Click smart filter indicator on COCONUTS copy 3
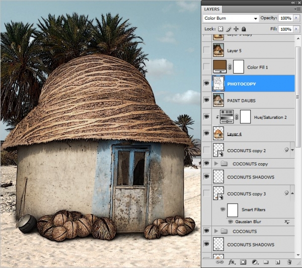Viewport: 302px width, 268px height. pyautogui.click(x=286, y=193)
